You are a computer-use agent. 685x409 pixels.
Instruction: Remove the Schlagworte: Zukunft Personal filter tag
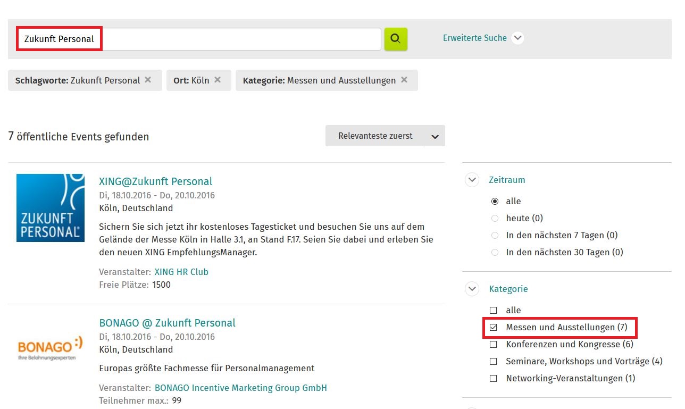[148, 80]
